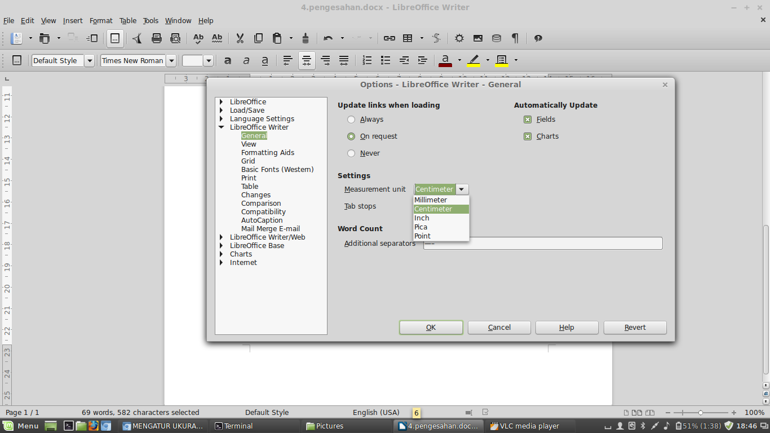The image size is (770, 433).
Task: Choose Inch from unit list
Action: tap(441, 218)
